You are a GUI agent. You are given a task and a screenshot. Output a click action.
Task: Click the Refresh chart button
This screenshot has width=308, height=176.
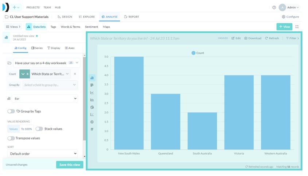click(x=272, y=38)
